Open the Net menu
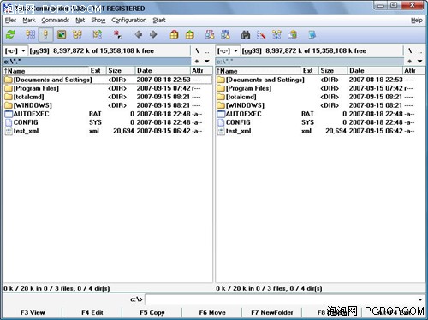This screenshot has height=320, width=428. [80, 21]
